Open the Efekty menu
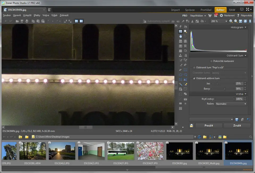This screenshot has height=173, width=255. pos(37,15)
